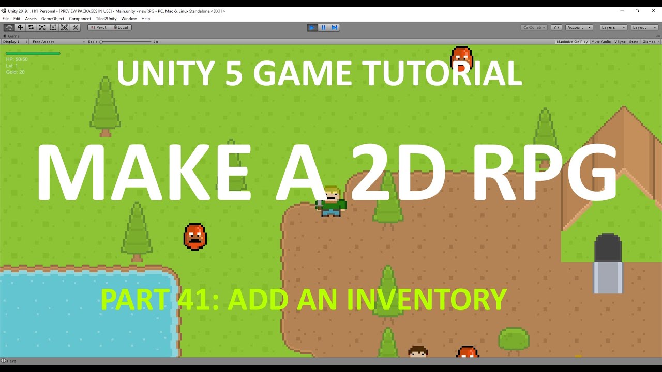662x372 pixels.
Task: Open the Layout dropdown
Action: pyautogui.click(x=644, y=27)
